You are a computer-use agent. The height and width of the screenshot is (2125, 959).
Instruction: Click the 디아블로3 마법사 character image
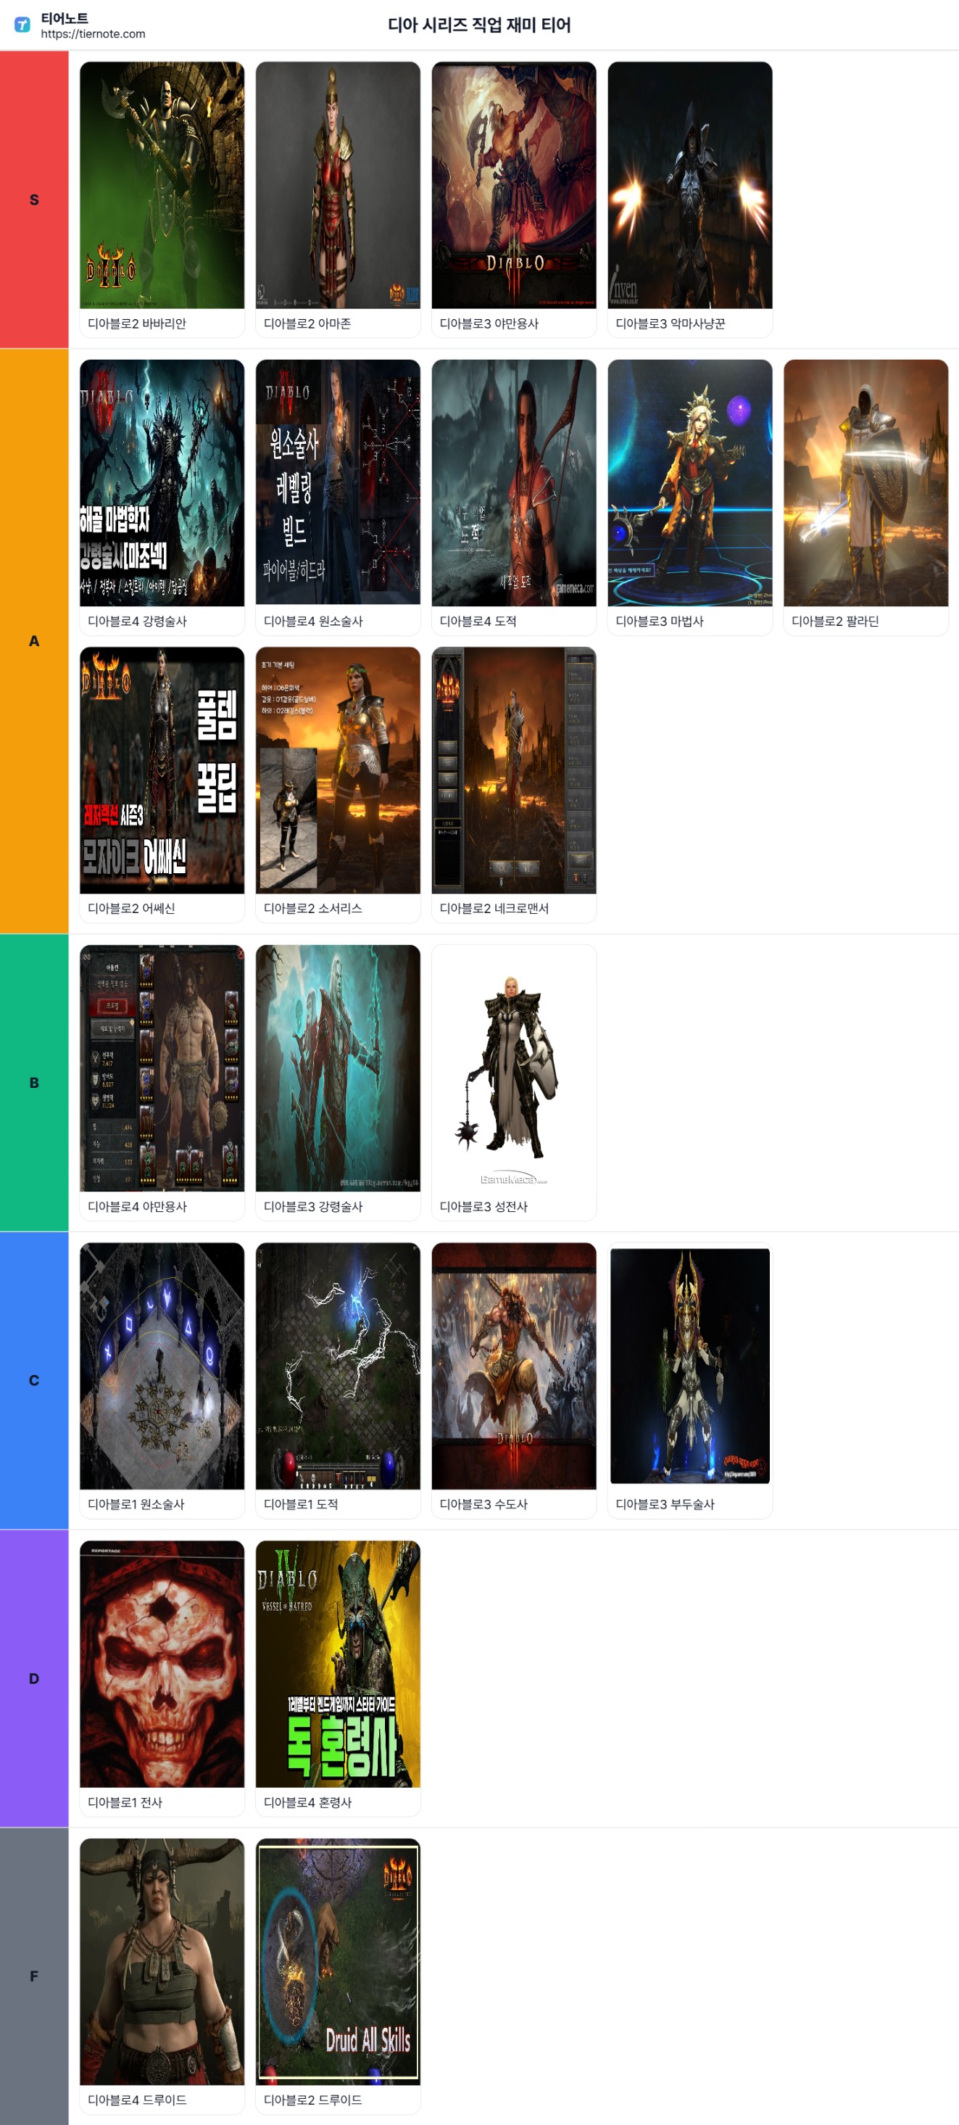(x=689, y=482)
